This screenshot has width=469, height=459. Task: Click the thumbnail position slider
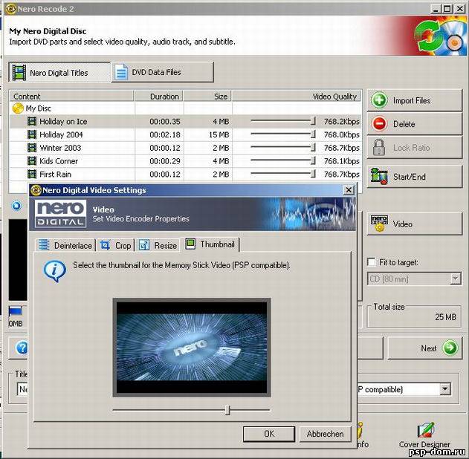click(x=227, y=410)
